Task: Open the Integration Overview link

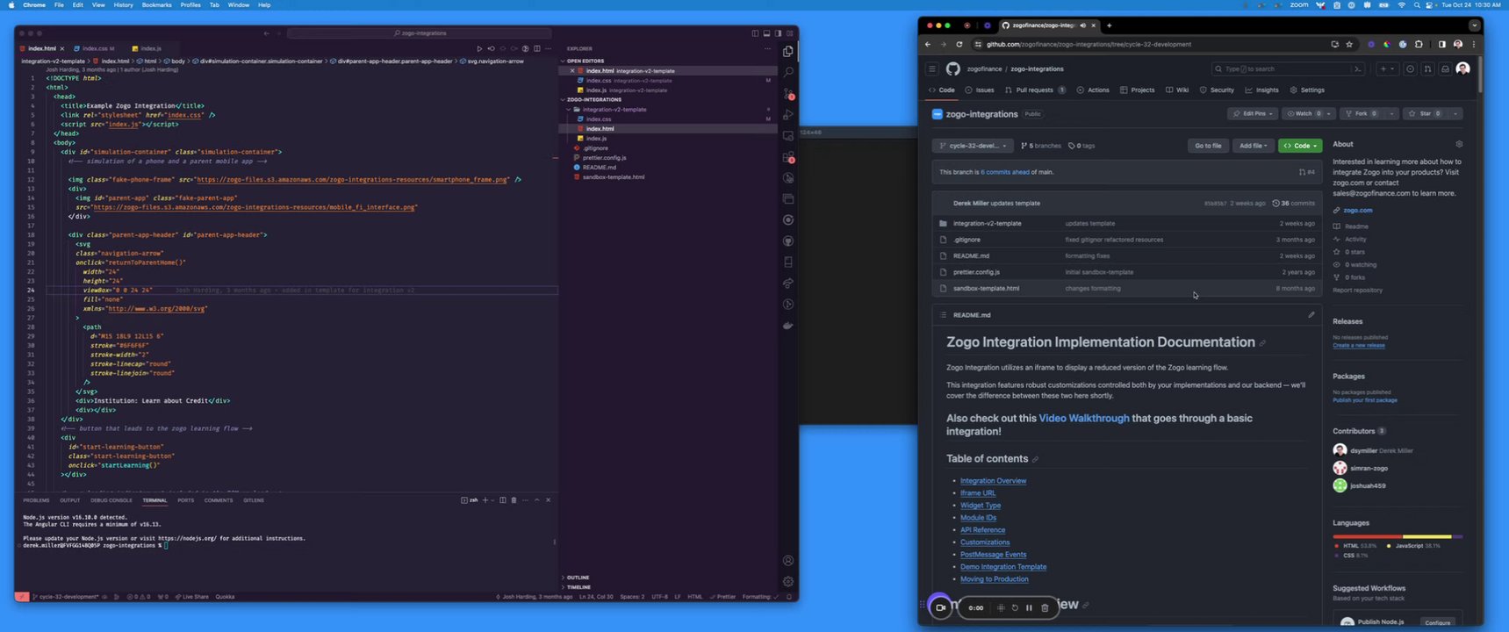Action: click(x=993, y=481)
